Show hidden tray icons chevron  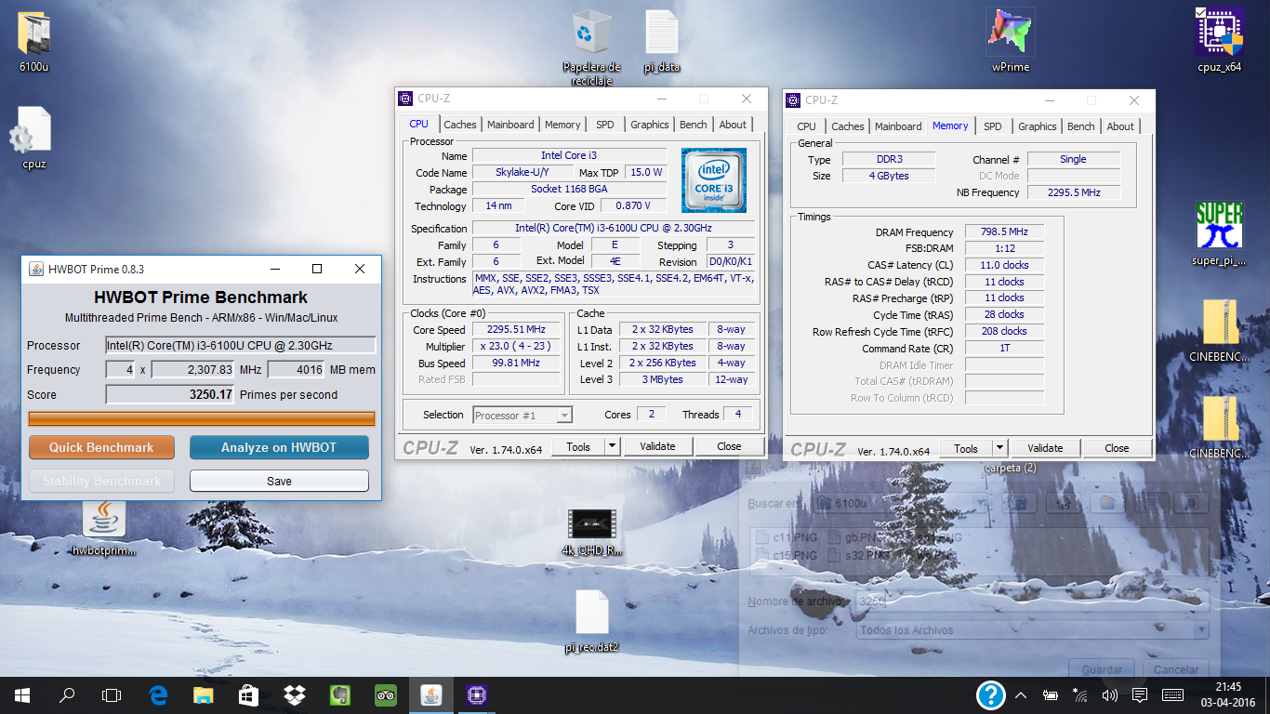tap(1021, 694)
